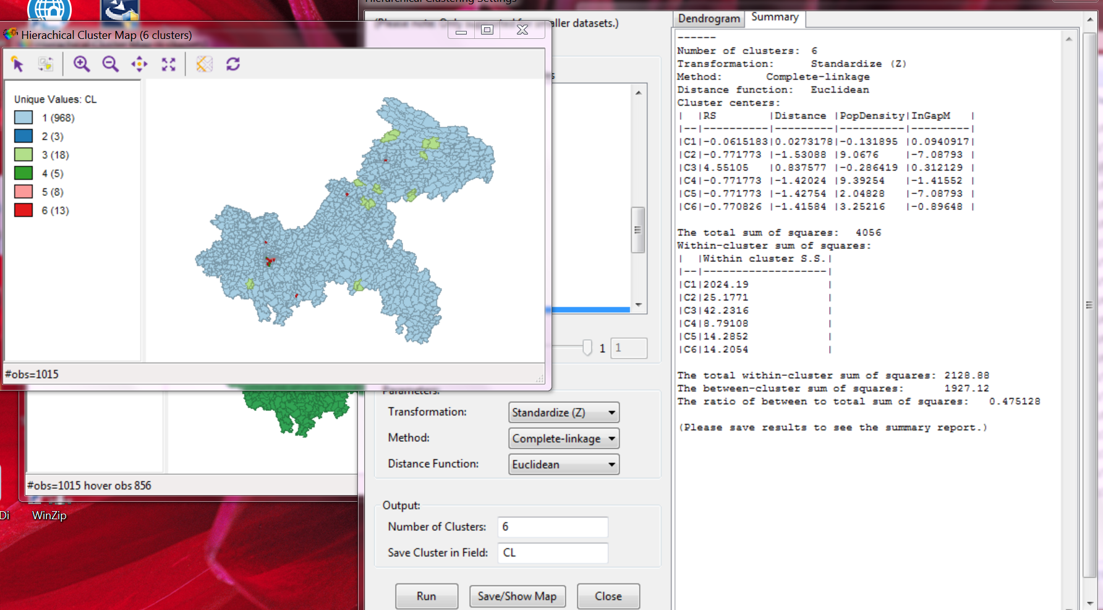
Task: Open the basemap icon on the map toolbar
Action: point(204,64)
